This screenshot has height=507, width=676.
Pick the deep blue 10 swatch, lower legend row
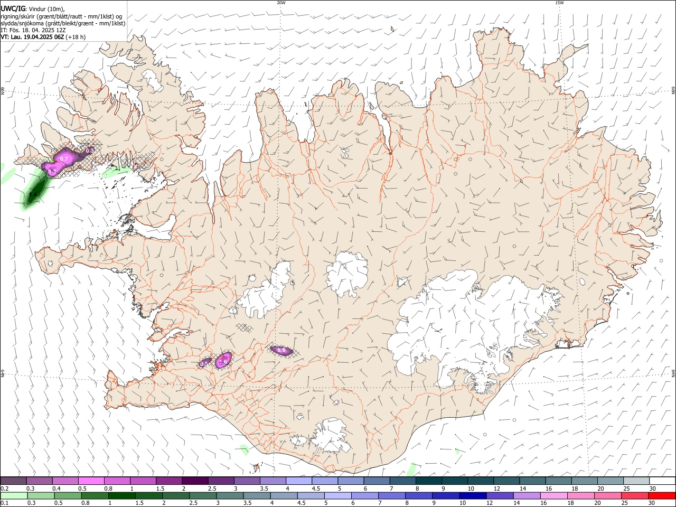472,496
